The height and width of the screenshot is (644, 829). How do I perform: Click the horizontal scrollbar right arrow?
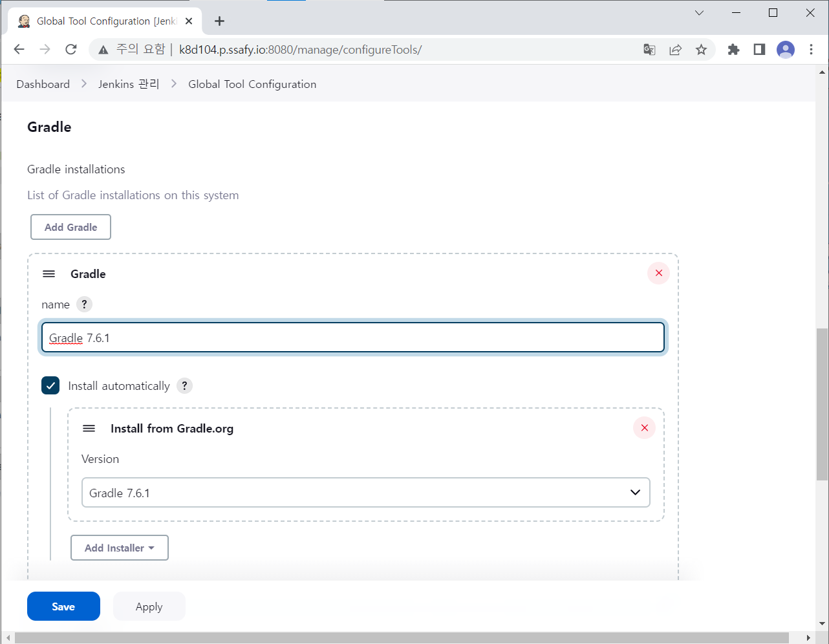click(808, 638)
